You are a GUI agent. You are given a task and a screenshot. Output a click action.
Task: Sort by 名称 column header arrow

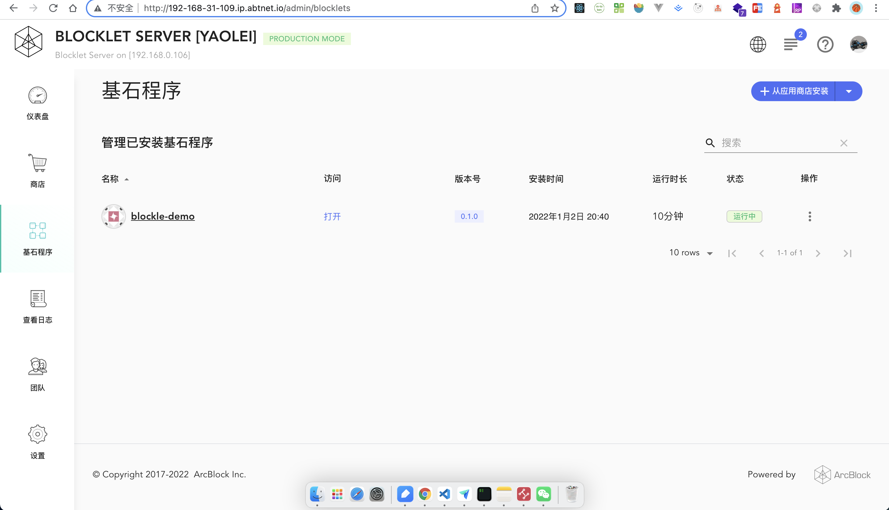click(x=127, y=179)
